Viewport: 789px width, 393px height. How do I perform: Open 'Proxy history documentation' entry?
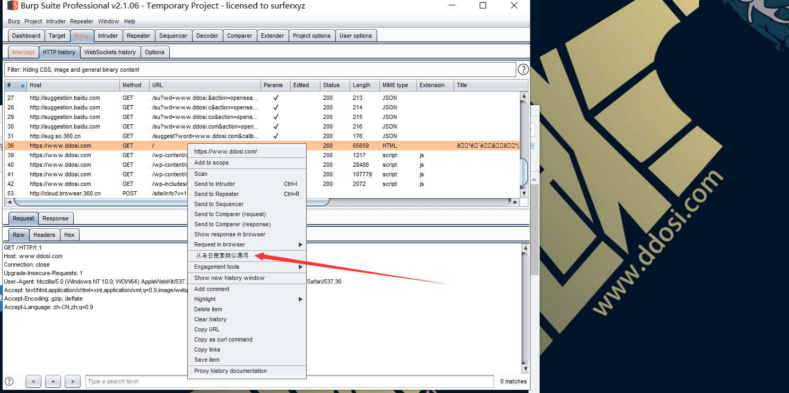tap(247, 371)
